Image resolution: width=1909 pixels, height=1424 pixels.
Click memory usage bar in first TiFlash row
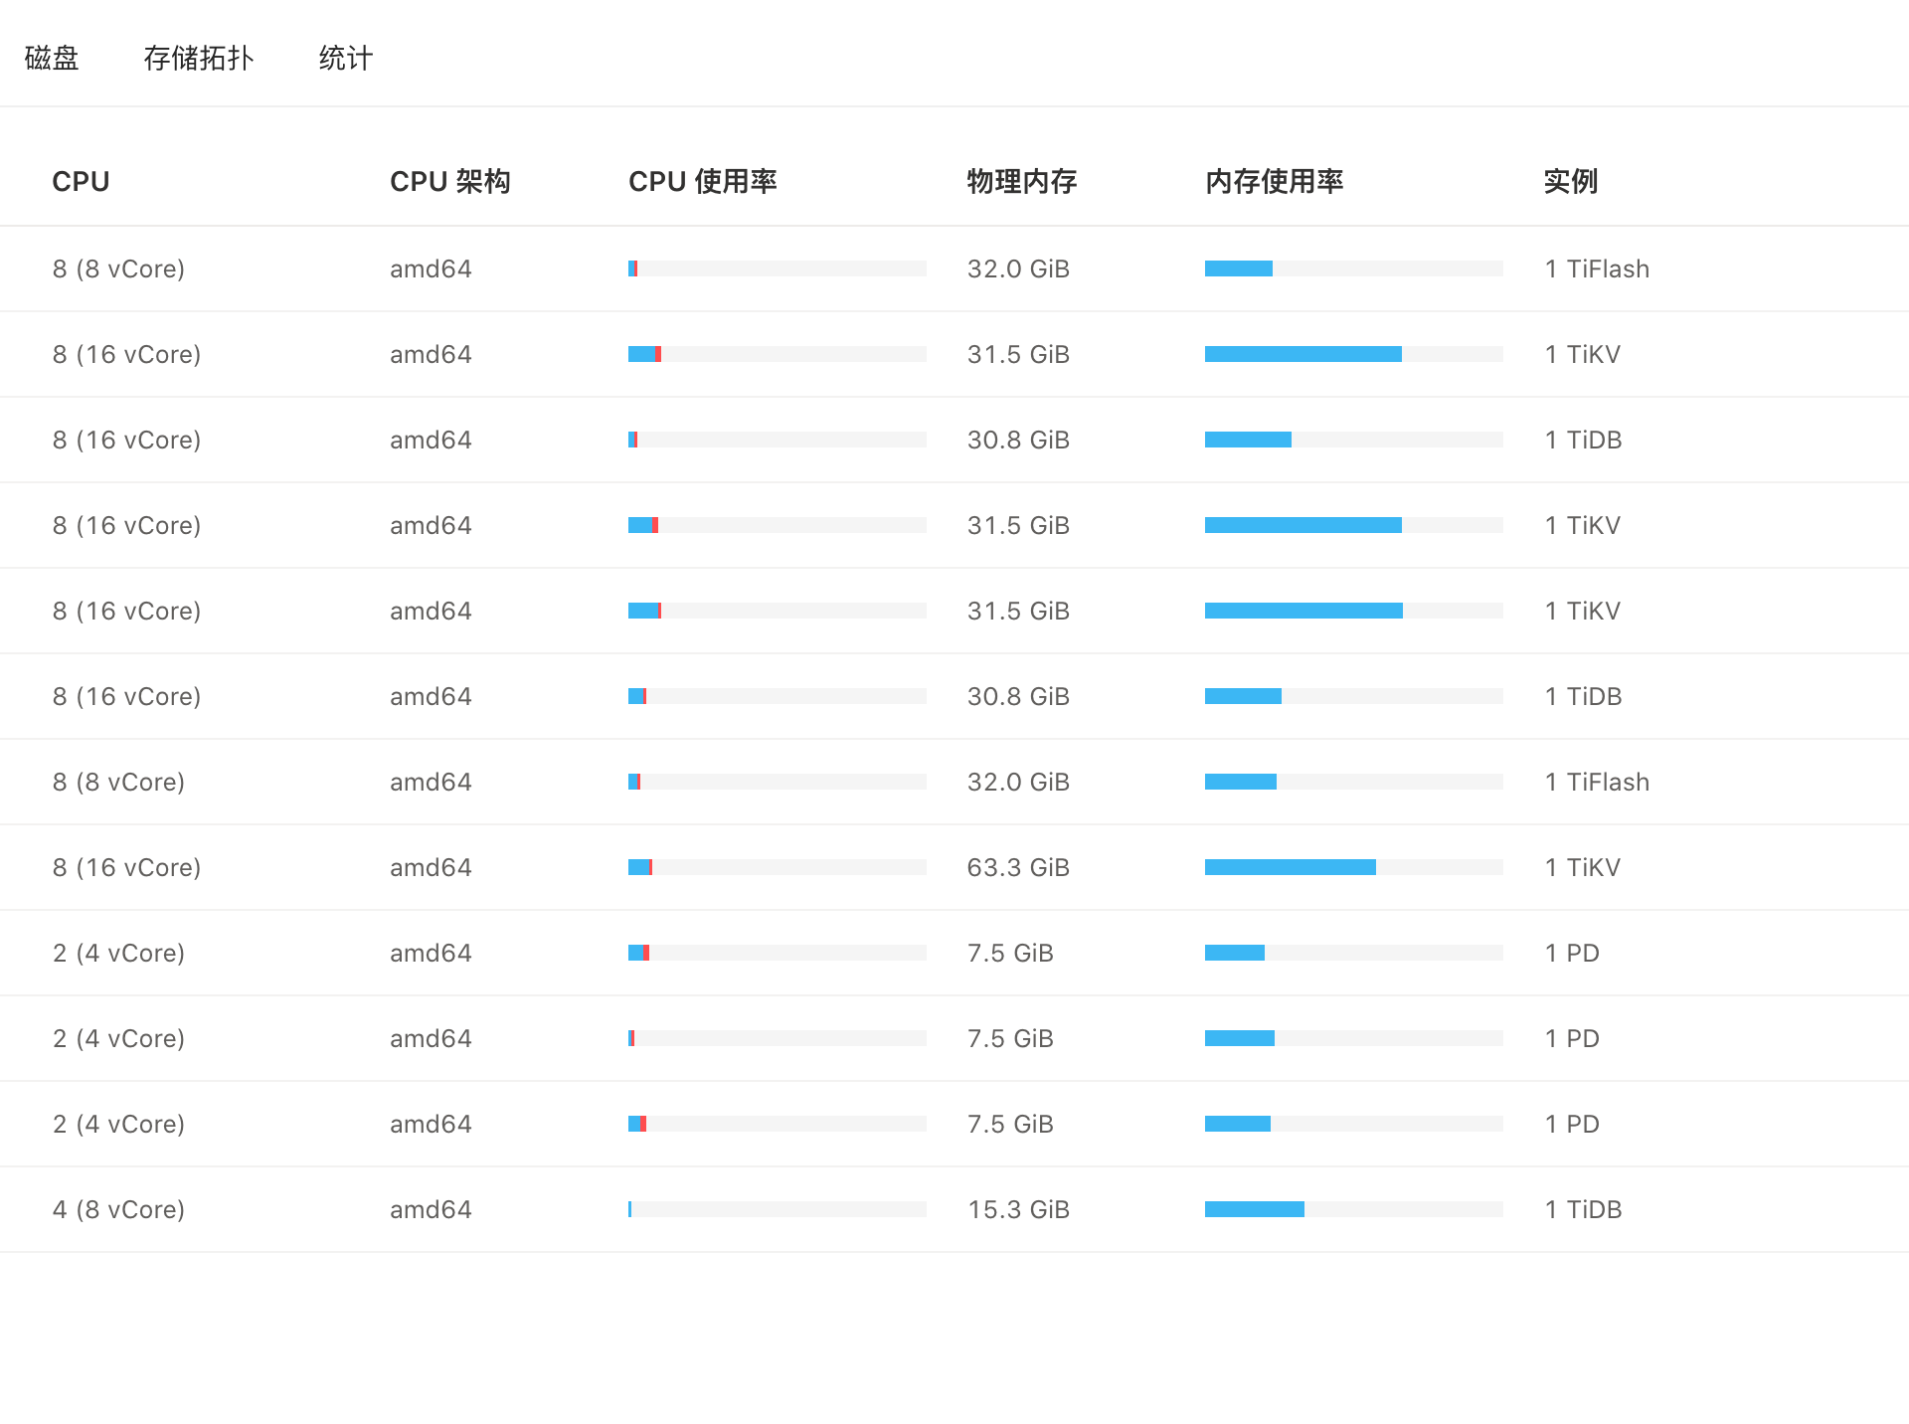pyautogui.click(x=1353, y=268)
